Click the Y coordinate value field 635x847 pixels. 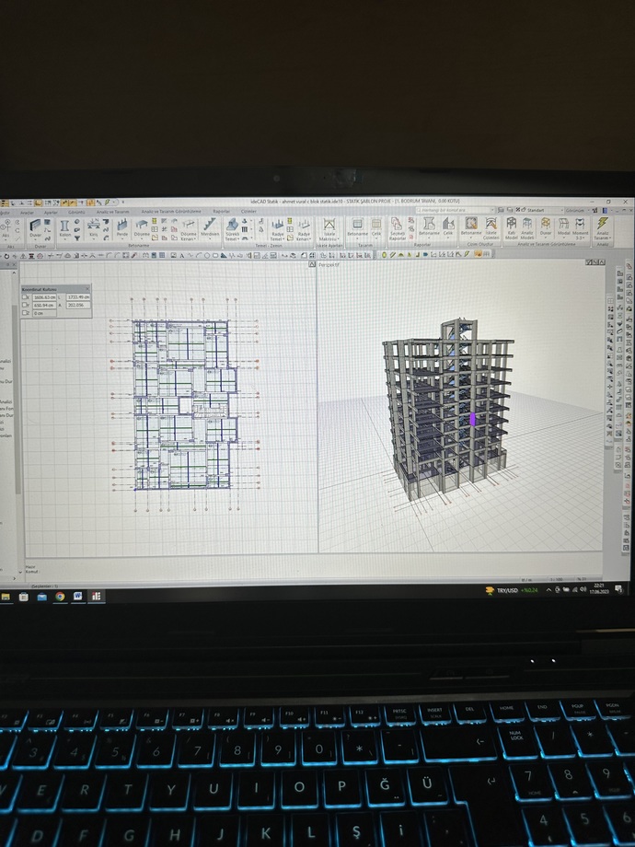click(x=44, y=306)
